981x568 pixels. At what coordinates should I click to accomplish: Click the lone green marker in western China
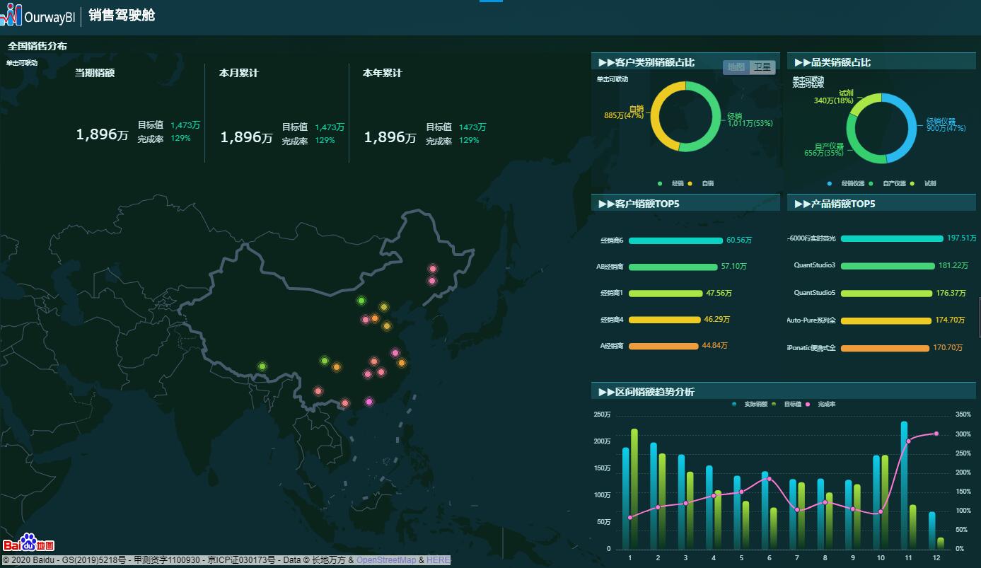click(262, 366)
